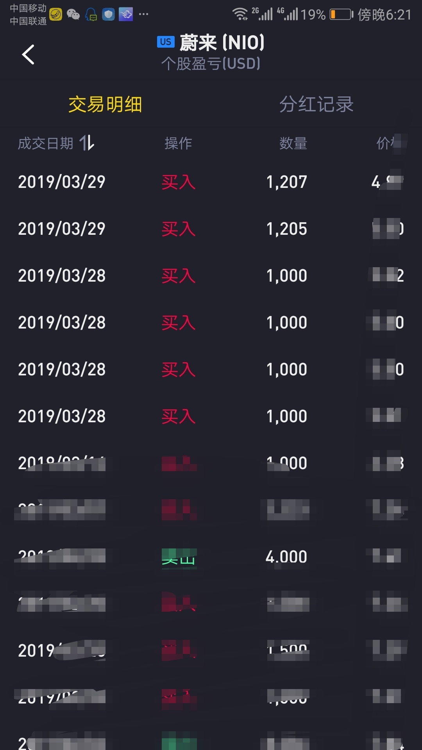This screenshot has width=422, height=750.
Task: Tap the blue US market badge
Action: [166, 42]
